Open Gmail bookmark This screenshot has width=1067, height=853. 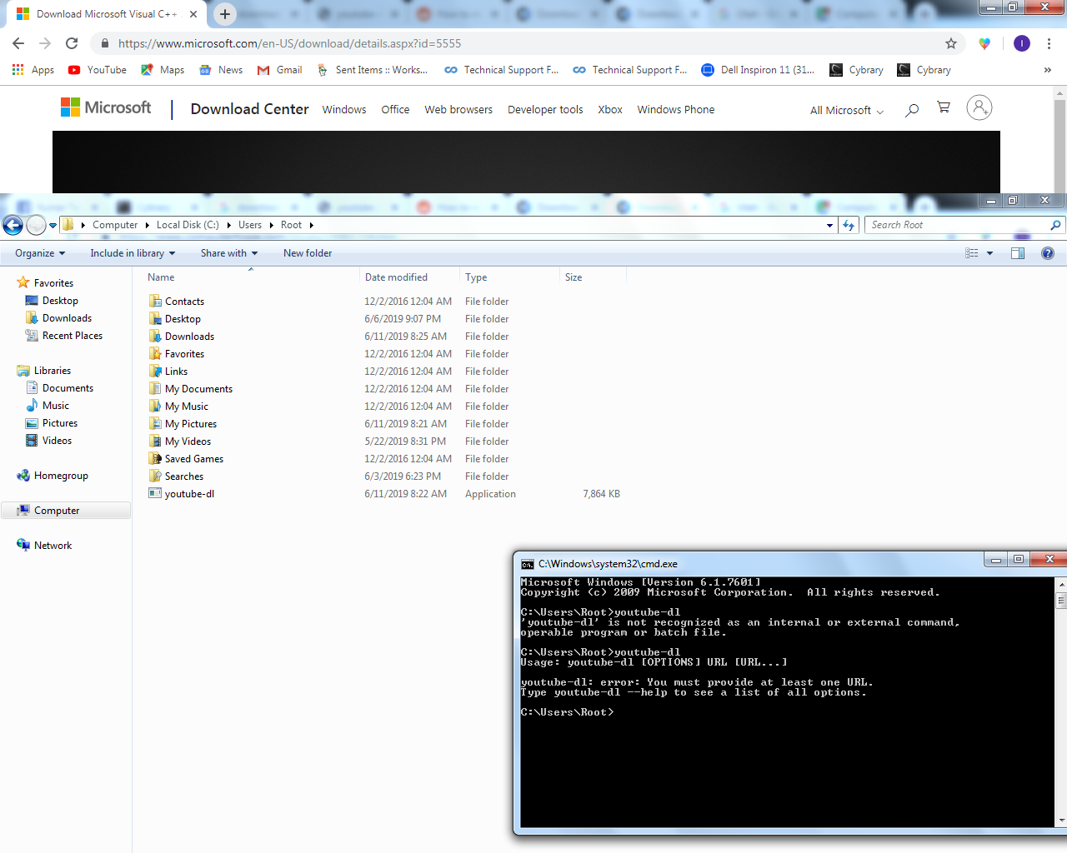pyautogui.click(x=280, y=70)
